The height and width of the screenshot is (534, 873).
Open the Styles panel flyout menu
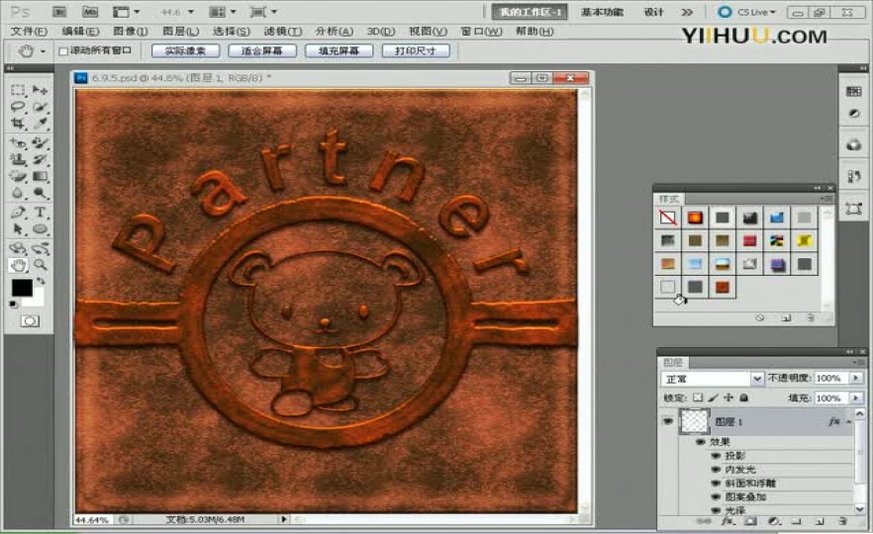[826, 199]
